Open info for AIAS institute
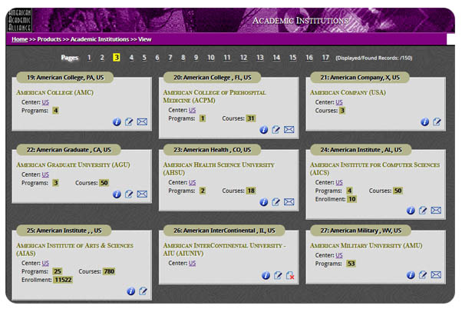Image resolution: width=462 pixels, height=309 pixels. (x=130, y=291)
